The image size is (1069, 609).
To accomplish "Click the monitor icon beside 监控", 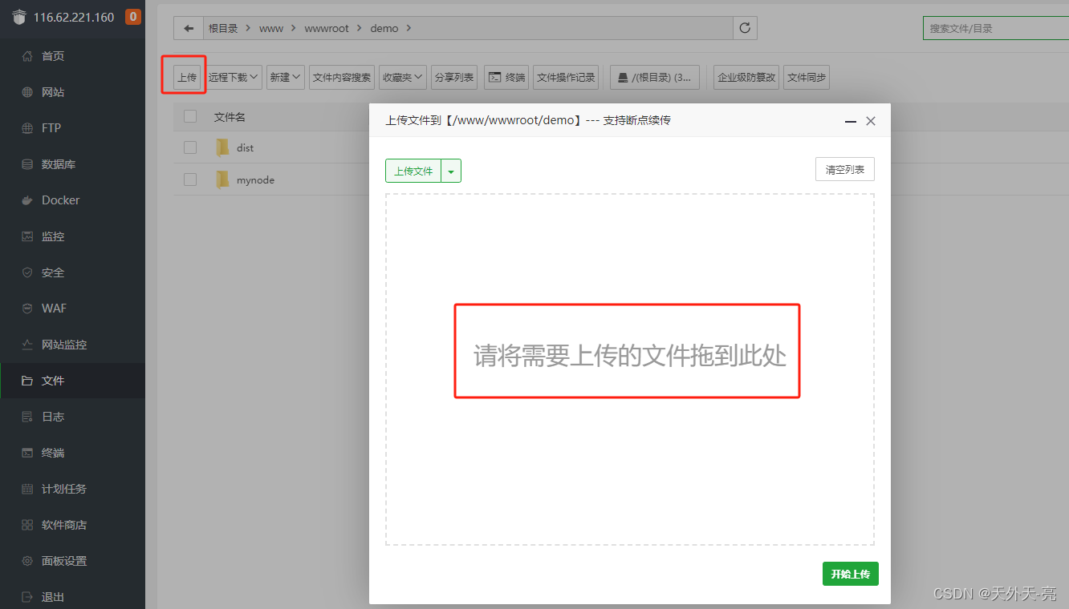I will (x=27, y=236).
